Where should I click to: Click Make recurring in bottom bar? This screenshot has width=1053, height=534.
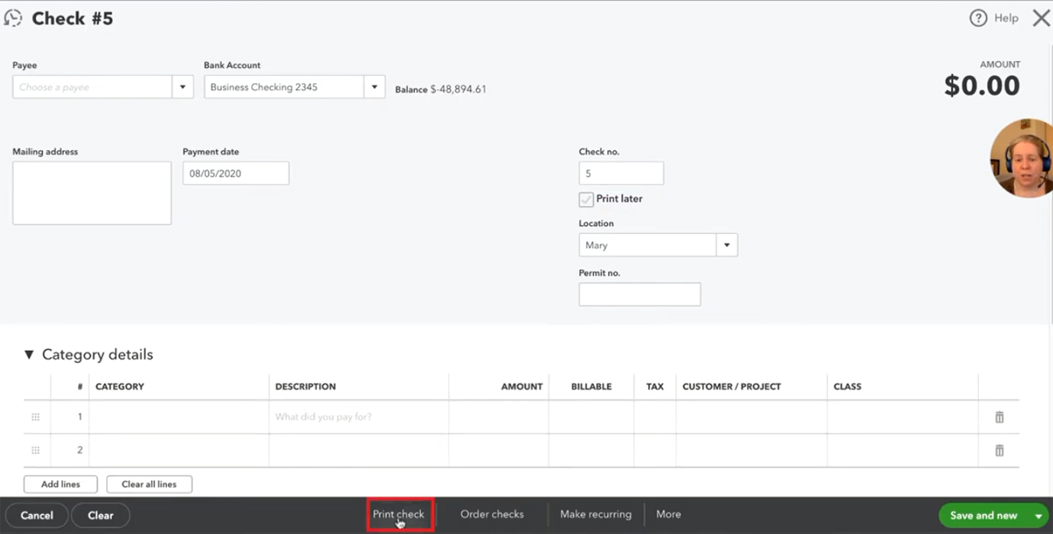coord(596,514)
